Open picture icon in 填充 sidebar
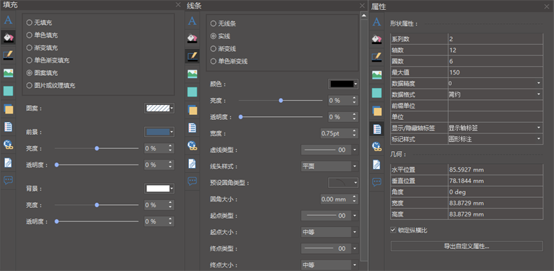The image size is (554, 271). tap(8, 73)
